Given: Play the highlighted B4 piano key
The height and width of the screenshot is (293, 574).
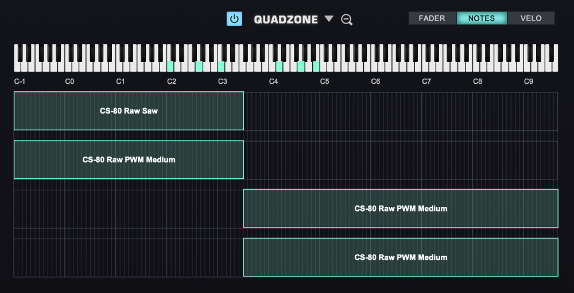Looking at the screenshot, I should (316, 66).
